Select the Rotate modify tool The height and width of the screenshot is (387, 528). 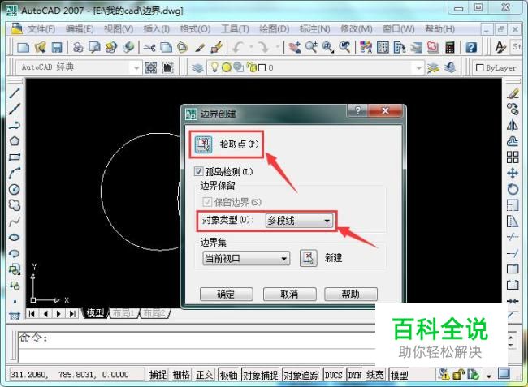(x=513, y=189)
